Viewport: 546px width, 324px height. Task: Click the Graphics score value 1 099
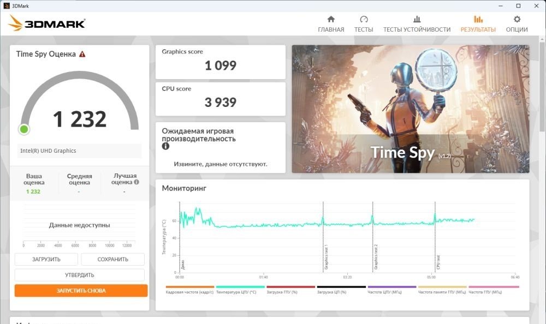tap(221, 65)
